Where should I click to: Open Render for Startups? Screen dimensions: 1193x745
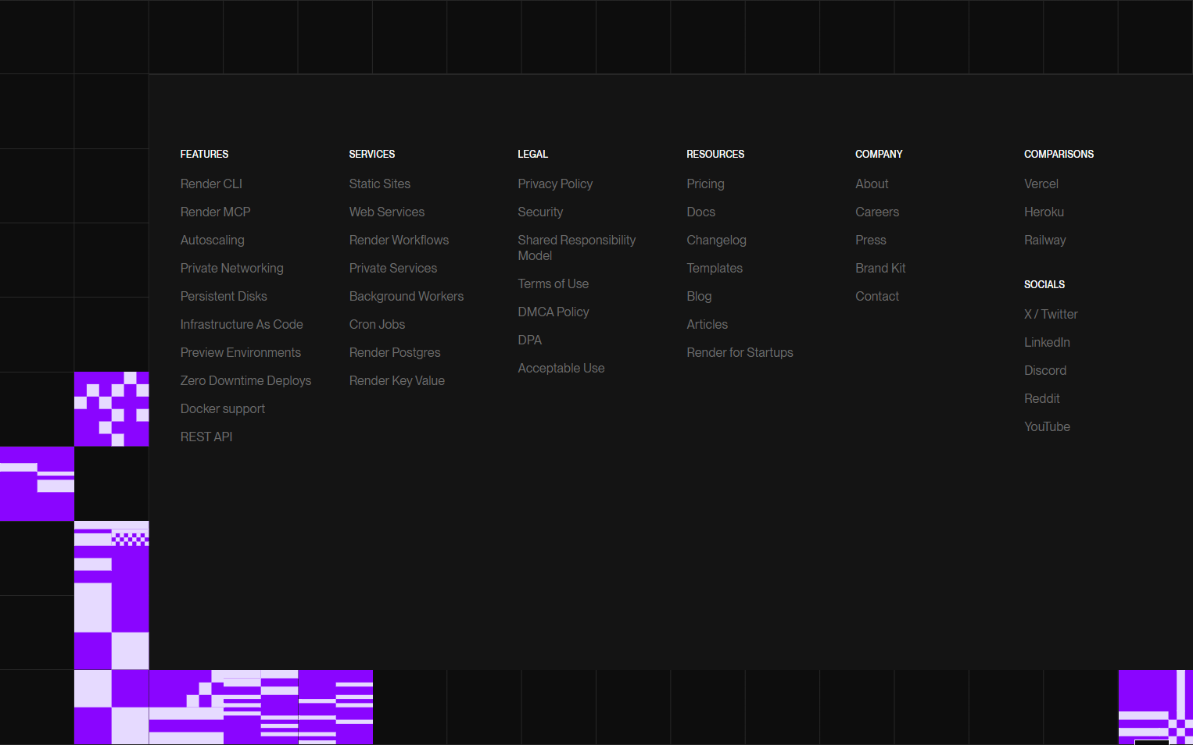(x=740, y=352)
